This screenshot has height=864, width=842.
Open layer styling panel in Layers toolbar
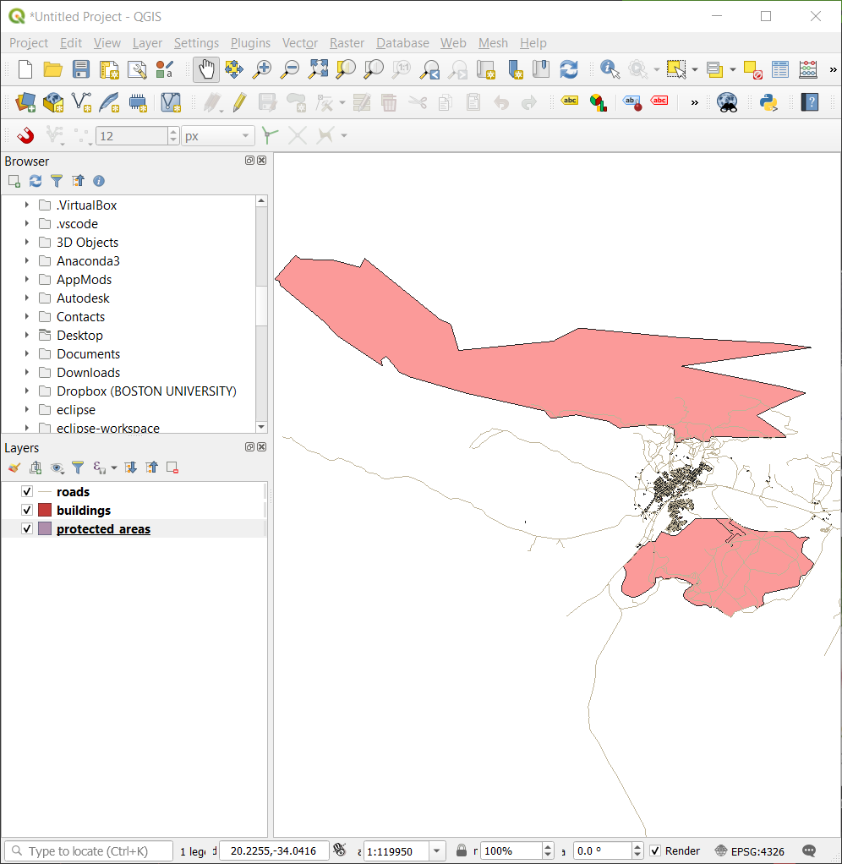(14, 468)
